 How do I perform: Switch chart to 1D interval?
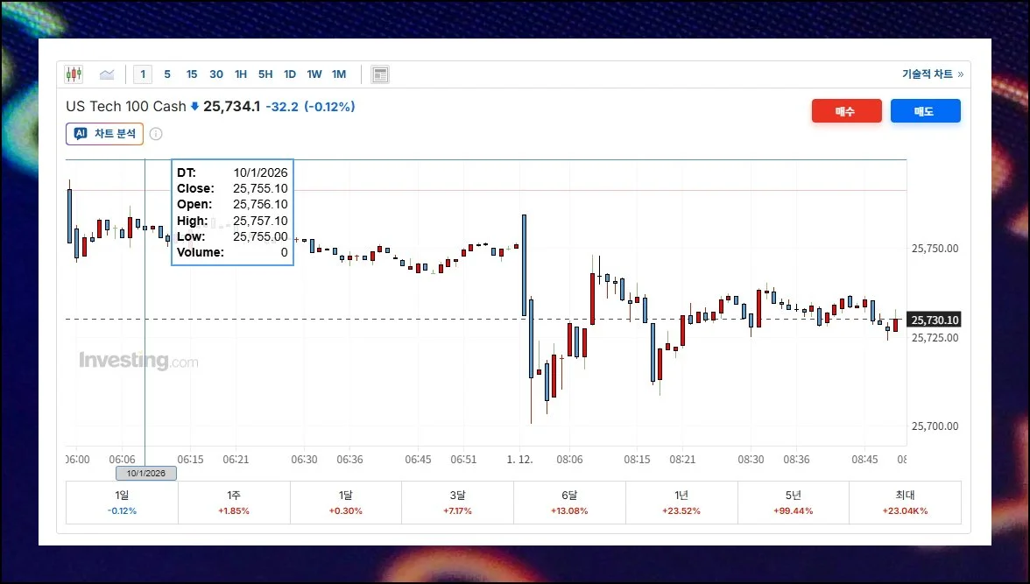click(290, 74)
